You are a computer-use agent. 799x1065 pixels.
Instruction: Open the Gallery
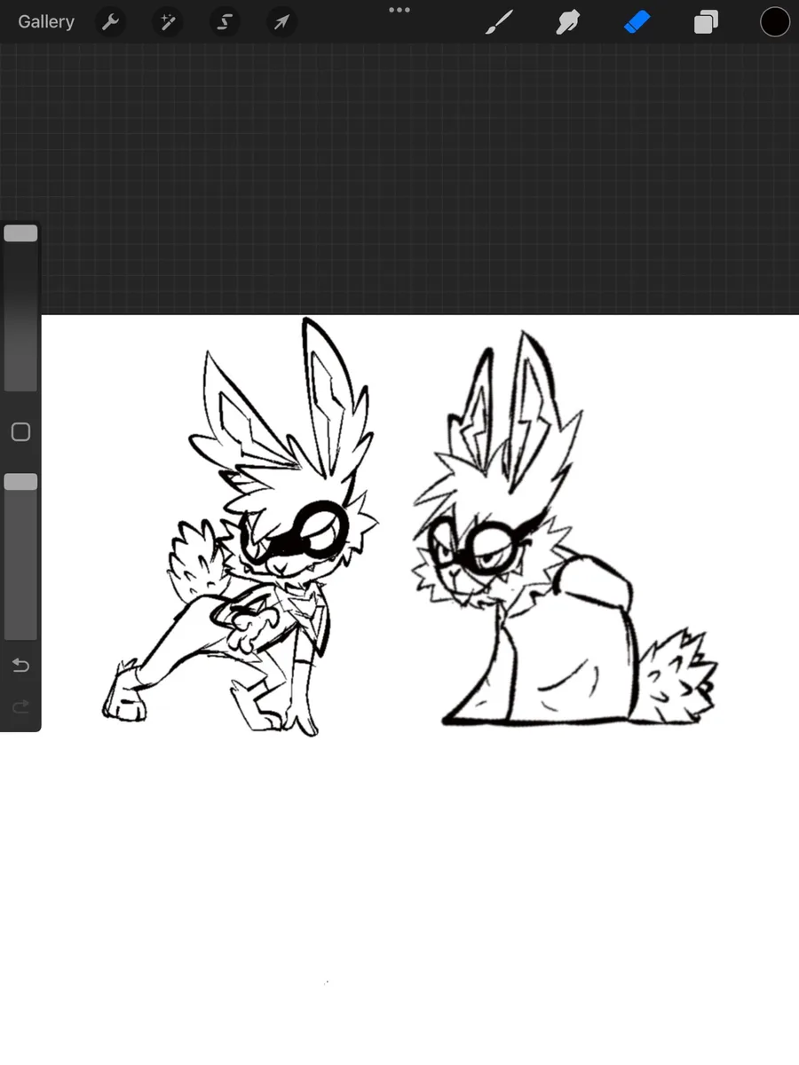click(46, 22)
